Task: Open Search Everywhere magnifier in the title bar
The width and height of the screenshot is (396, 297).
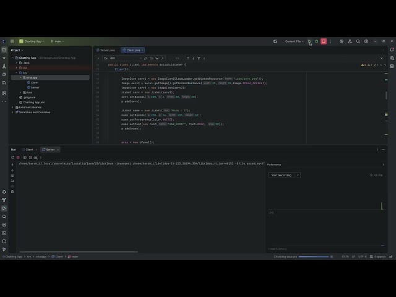Action: point(358,41)
